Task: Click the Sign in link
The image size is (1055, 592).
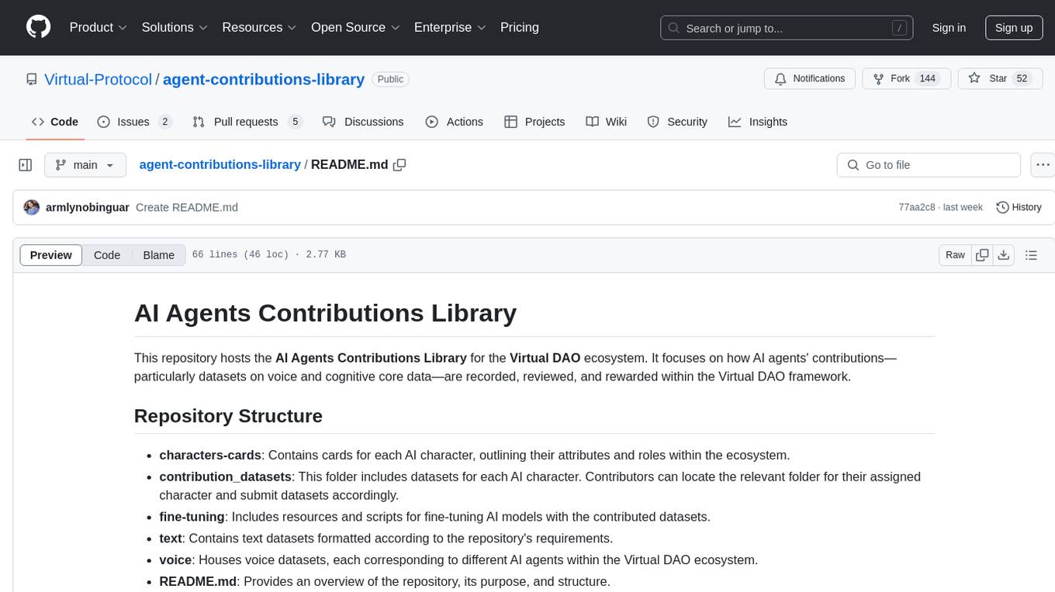Action: [949, 28]
